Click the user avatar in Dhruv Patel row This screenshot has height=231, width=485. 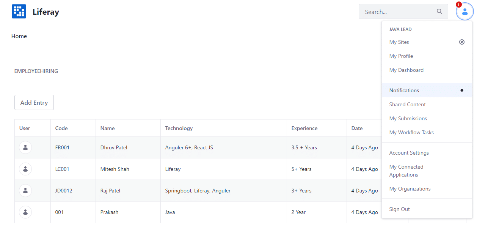pos(25,147)
